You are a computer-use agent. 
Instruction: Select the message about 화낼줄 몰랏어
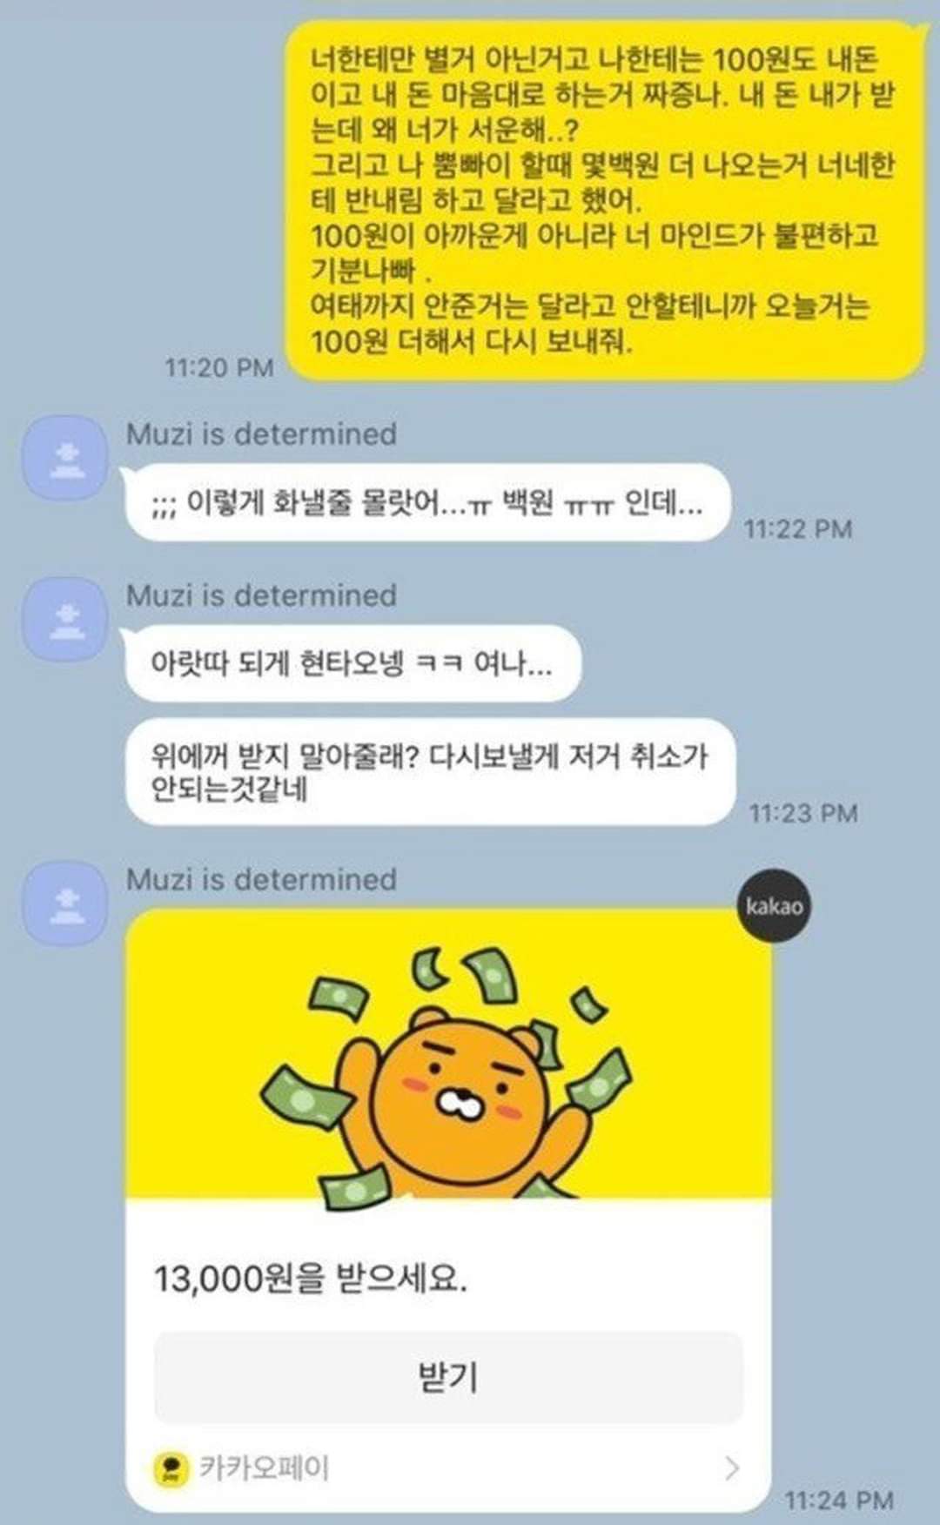click(x=427, y=502)
